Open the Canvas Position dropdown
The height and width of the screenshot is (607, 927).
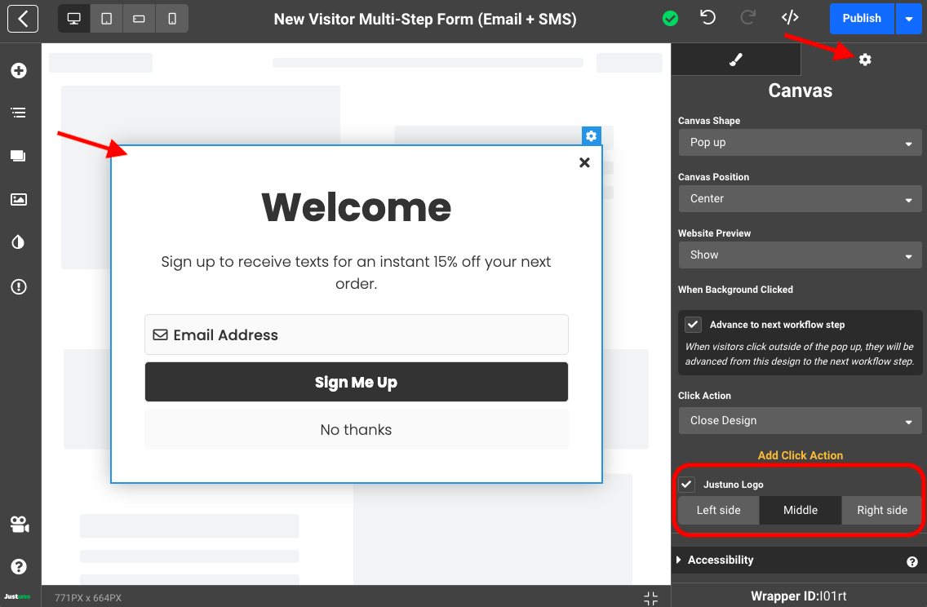coord(800,199)
